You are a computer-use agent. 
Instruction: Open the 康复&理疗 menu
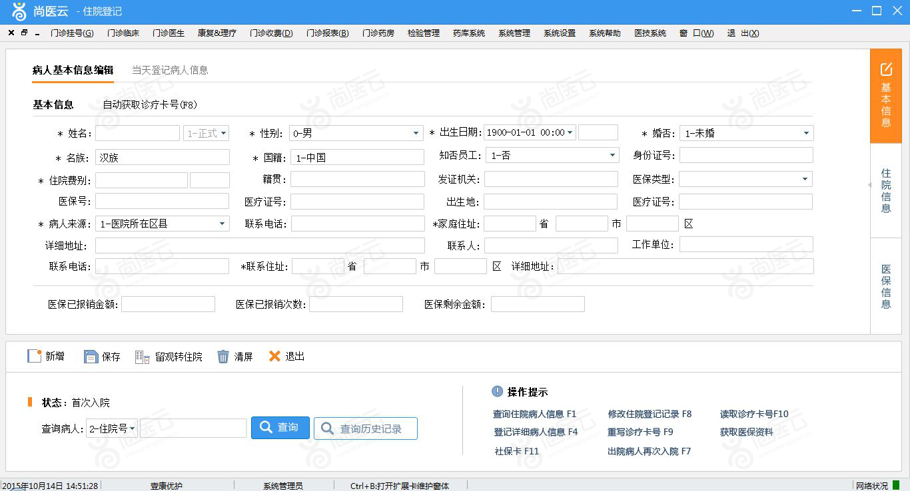click(217, 33)
